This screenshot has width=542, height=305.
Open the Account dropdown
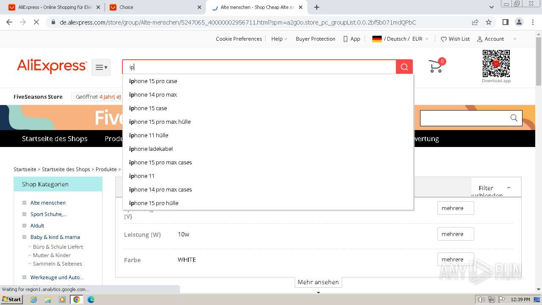pos(496,39)
